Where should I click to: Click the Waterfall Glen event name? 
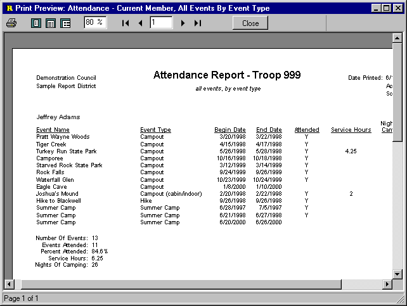tap(55, 180)
